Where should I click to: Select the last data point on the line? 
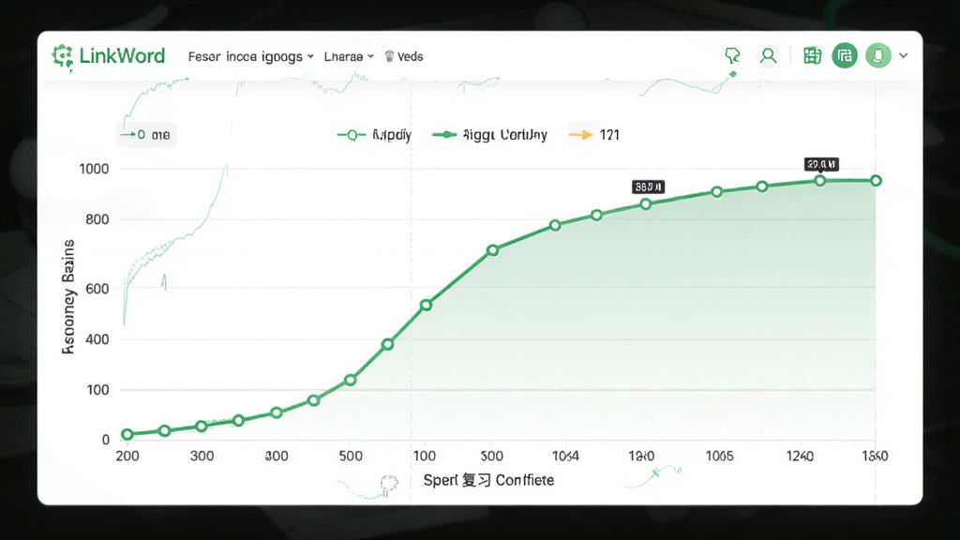(877, 181)
